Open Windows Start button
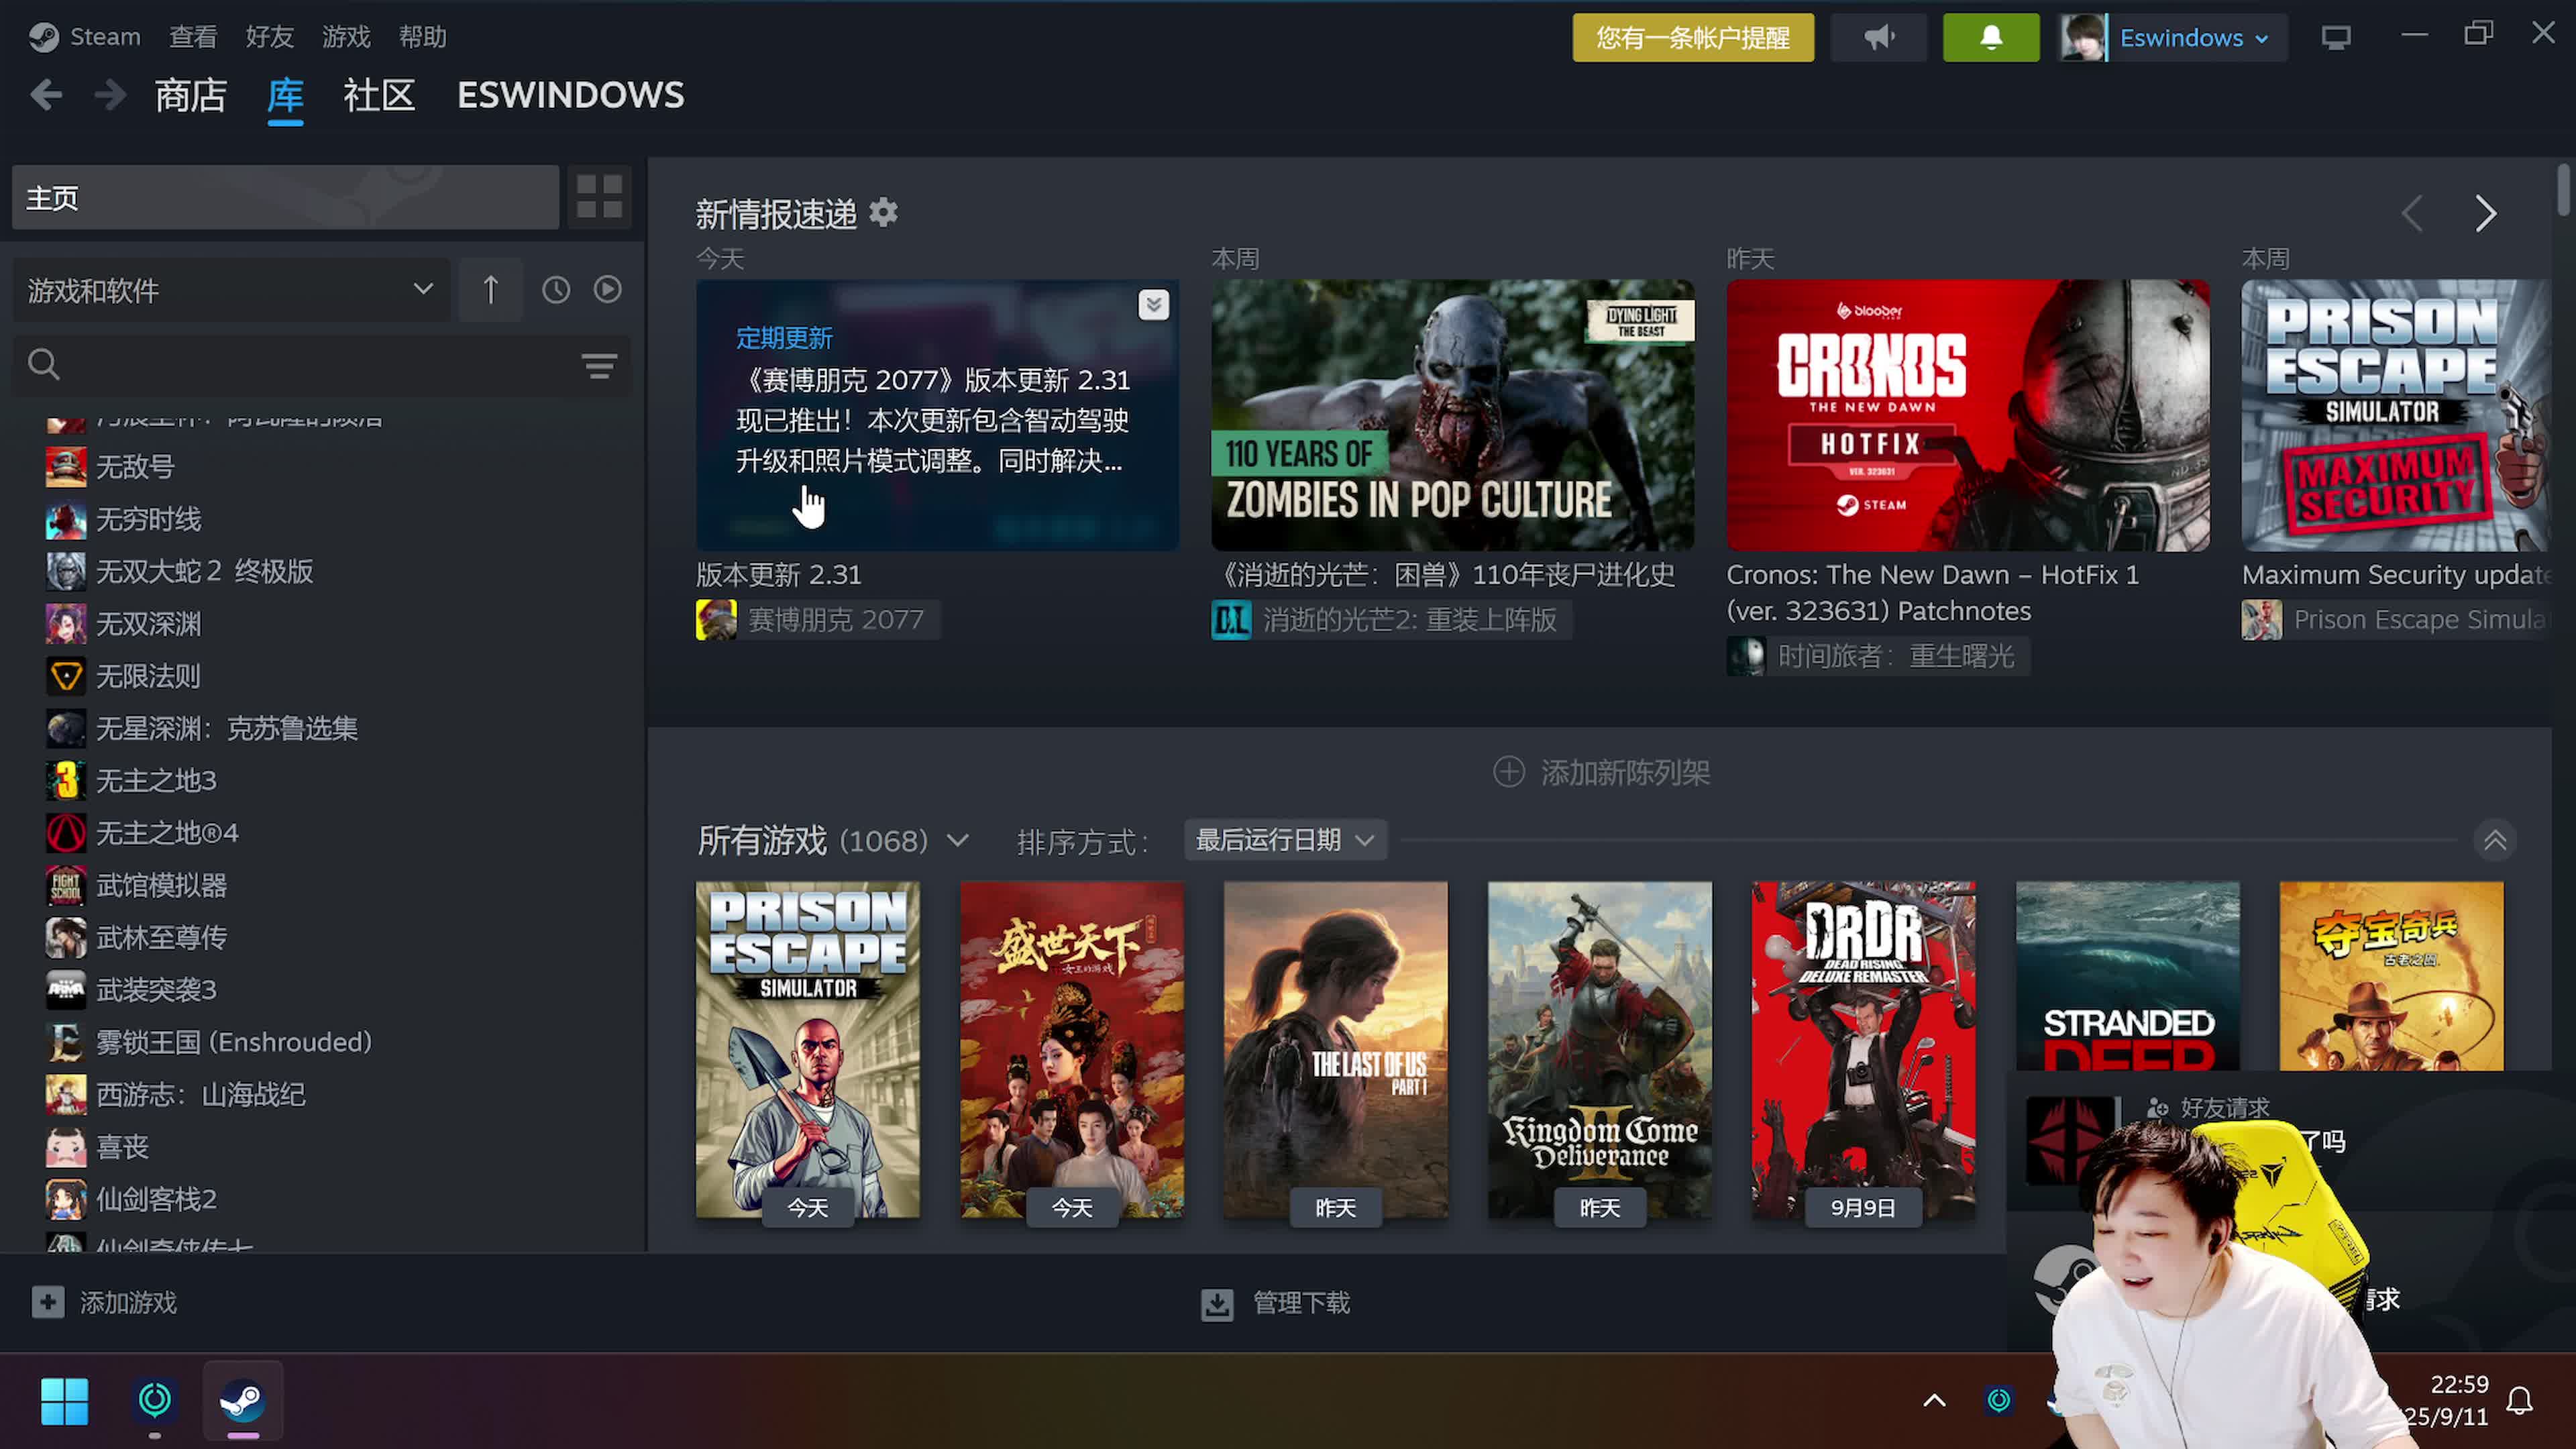The image size is (2576, 1449). [65, 1401]
